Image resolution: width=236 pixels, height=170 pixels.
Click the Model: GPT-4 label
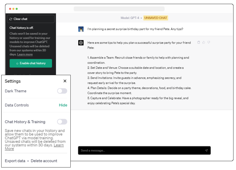130,18
